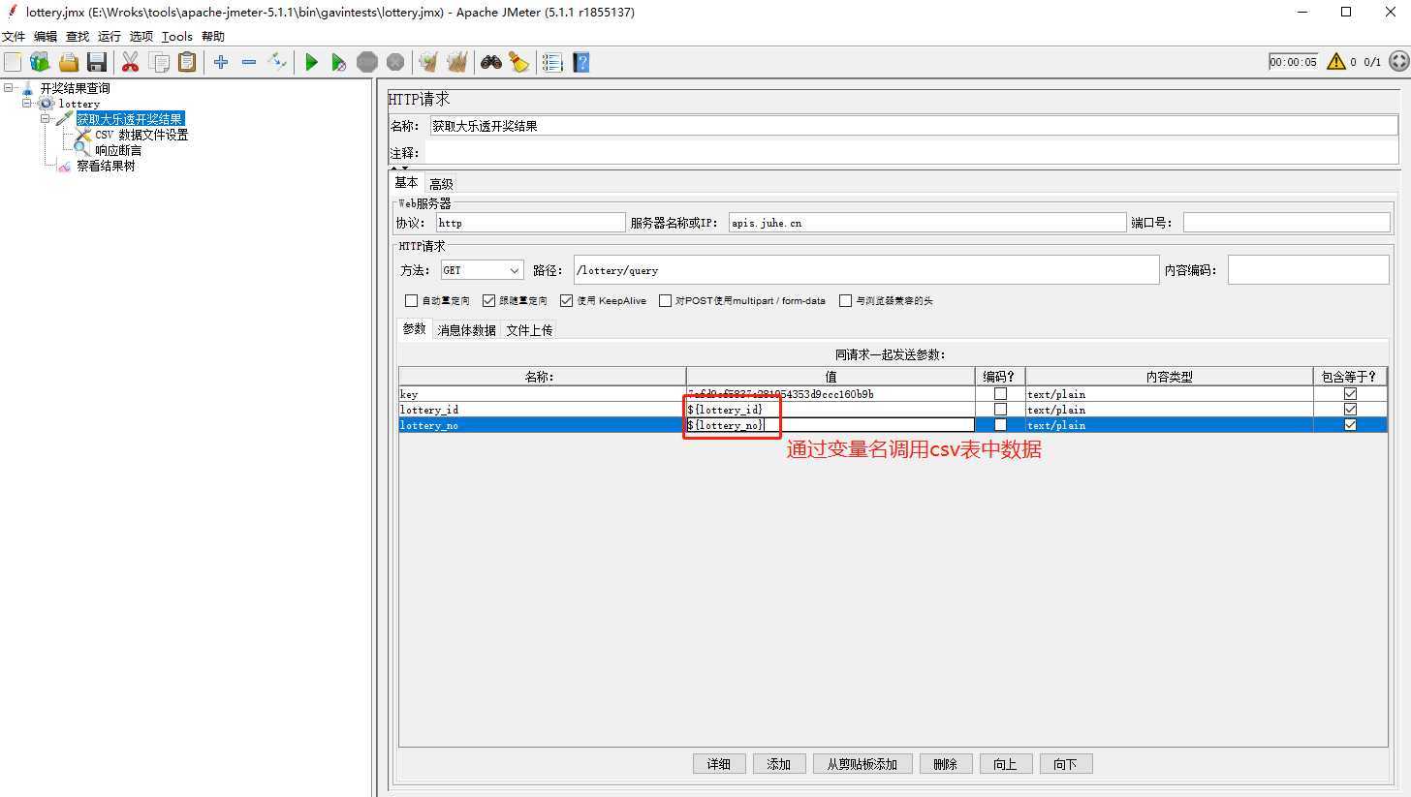This screenshot has height=797, width=1411.
Task: Click the 详细 button
Action: (x=719, y=764)
